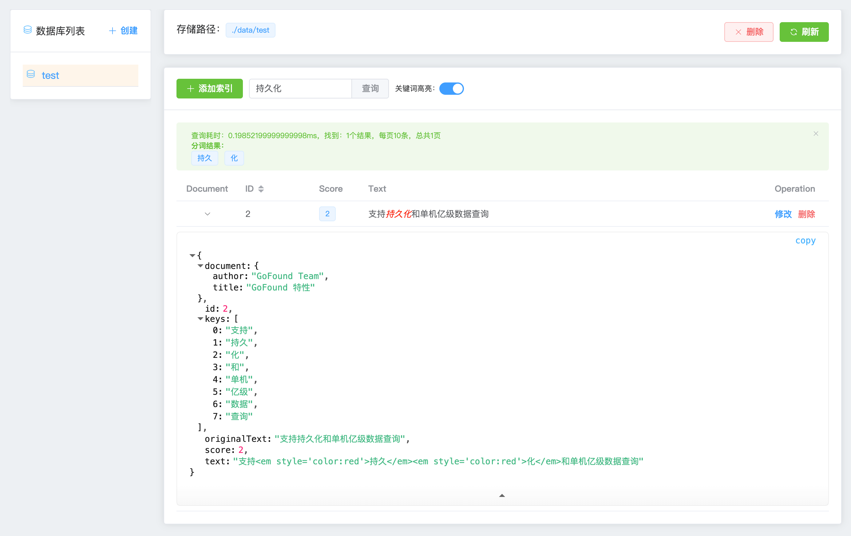Click the plus icon on 添加索引

(191, 88)
